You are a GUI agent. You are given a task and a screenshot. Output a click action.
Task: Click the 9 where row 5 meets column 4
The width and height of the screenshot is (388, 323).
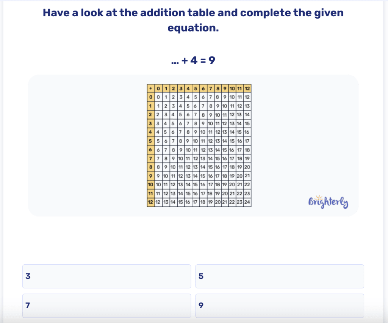[188, 141]
